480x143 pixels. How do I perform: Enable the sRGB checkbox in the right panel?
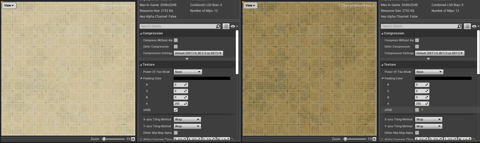[417, 110]
